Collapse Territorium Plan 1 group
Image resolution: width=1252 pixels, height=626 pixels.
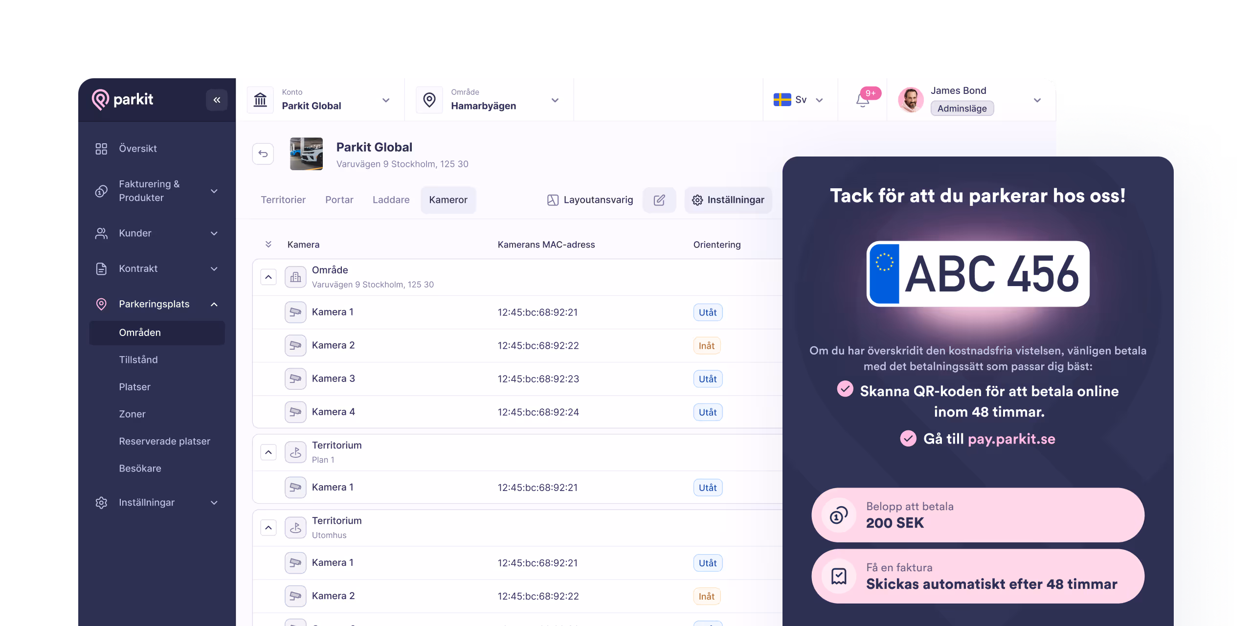tap(268, 452)
